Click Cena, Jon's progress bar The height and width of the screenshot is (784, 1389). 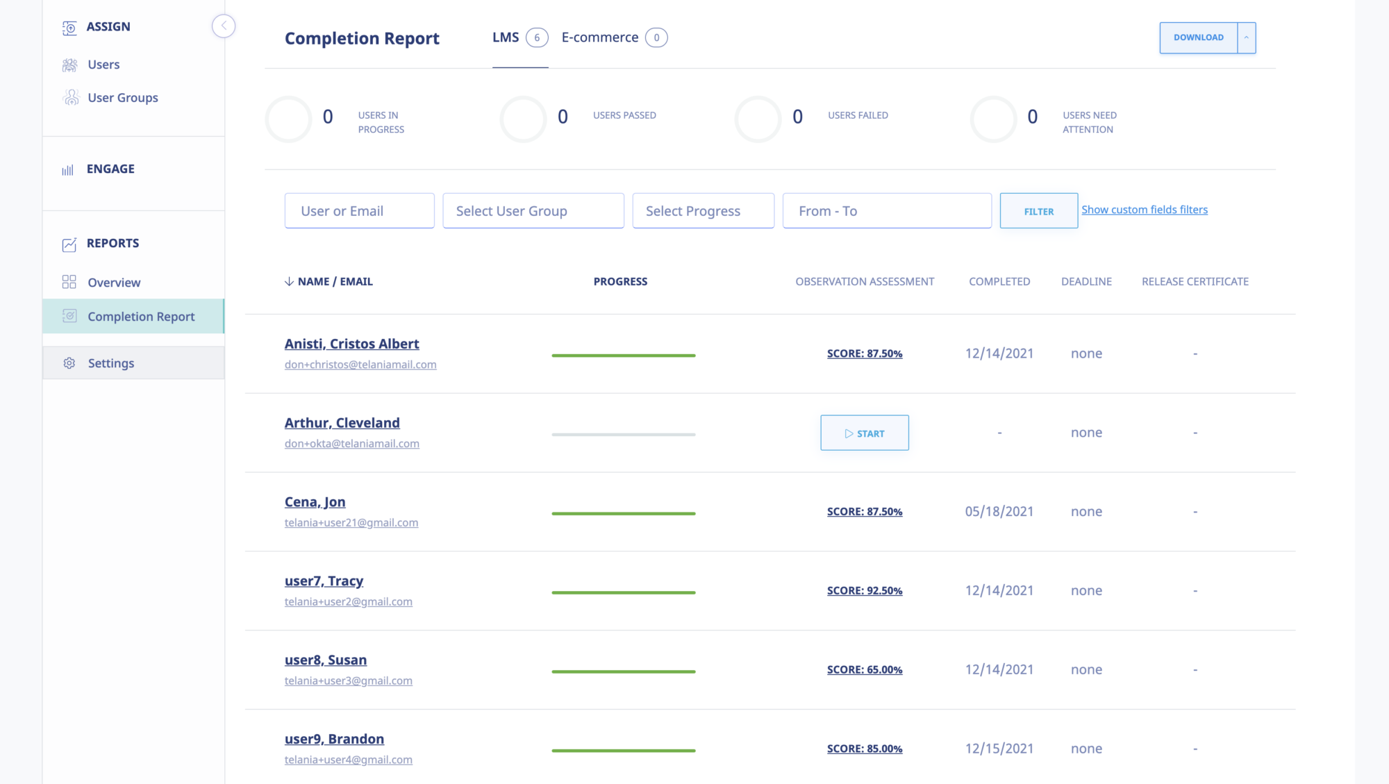pyautogui.click(x=622, y=513)
